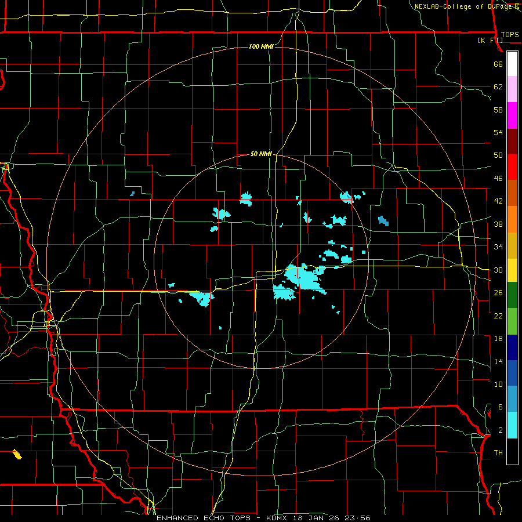Click the dark green legend swatch near 26
The image size is (522, 522).
512,295
